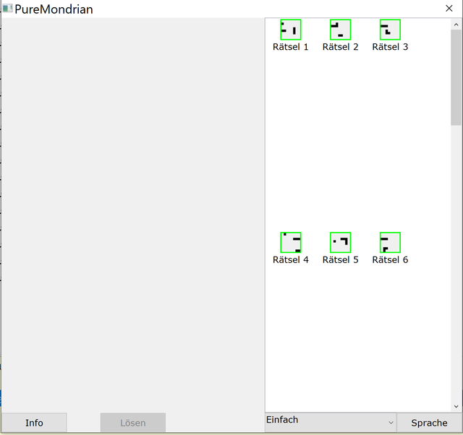Image resolution: width=463 pixels, height=435 pixels.
Task: Click the scroll-down arrow of the puzzle list
Action: pos(456,406)
